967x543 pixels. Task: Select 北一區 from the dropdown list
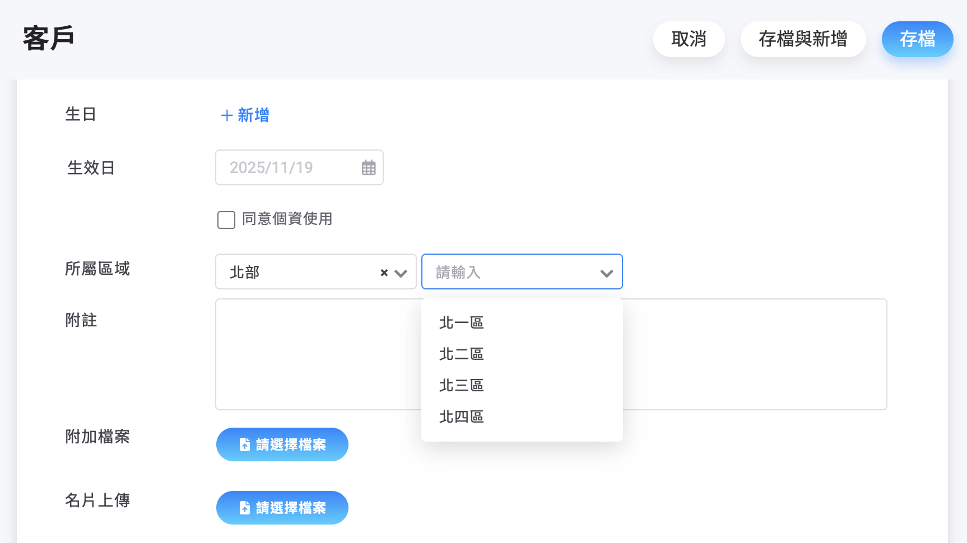[461, 322]
